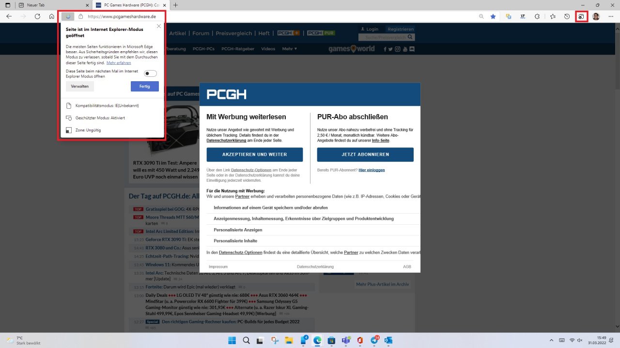
Task: Open the AGB footer link
Action: [407, 267]
